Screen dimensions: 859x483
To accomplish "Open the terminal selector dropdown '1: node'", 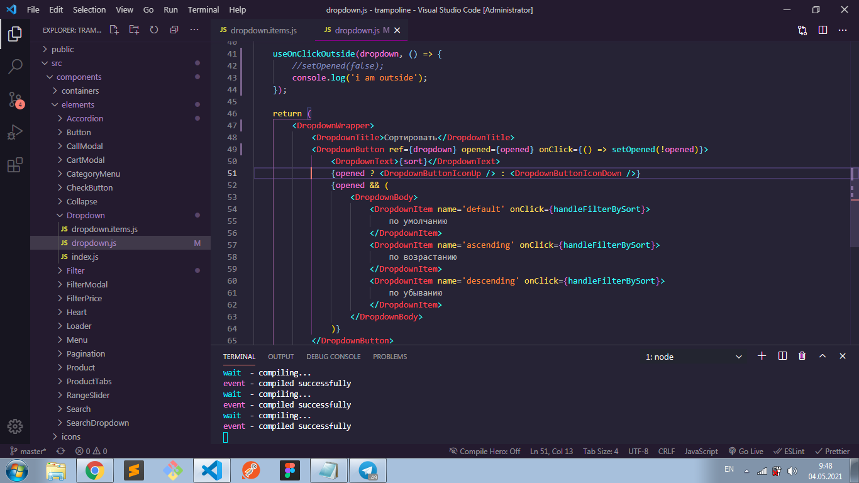I will pos(693,357).
